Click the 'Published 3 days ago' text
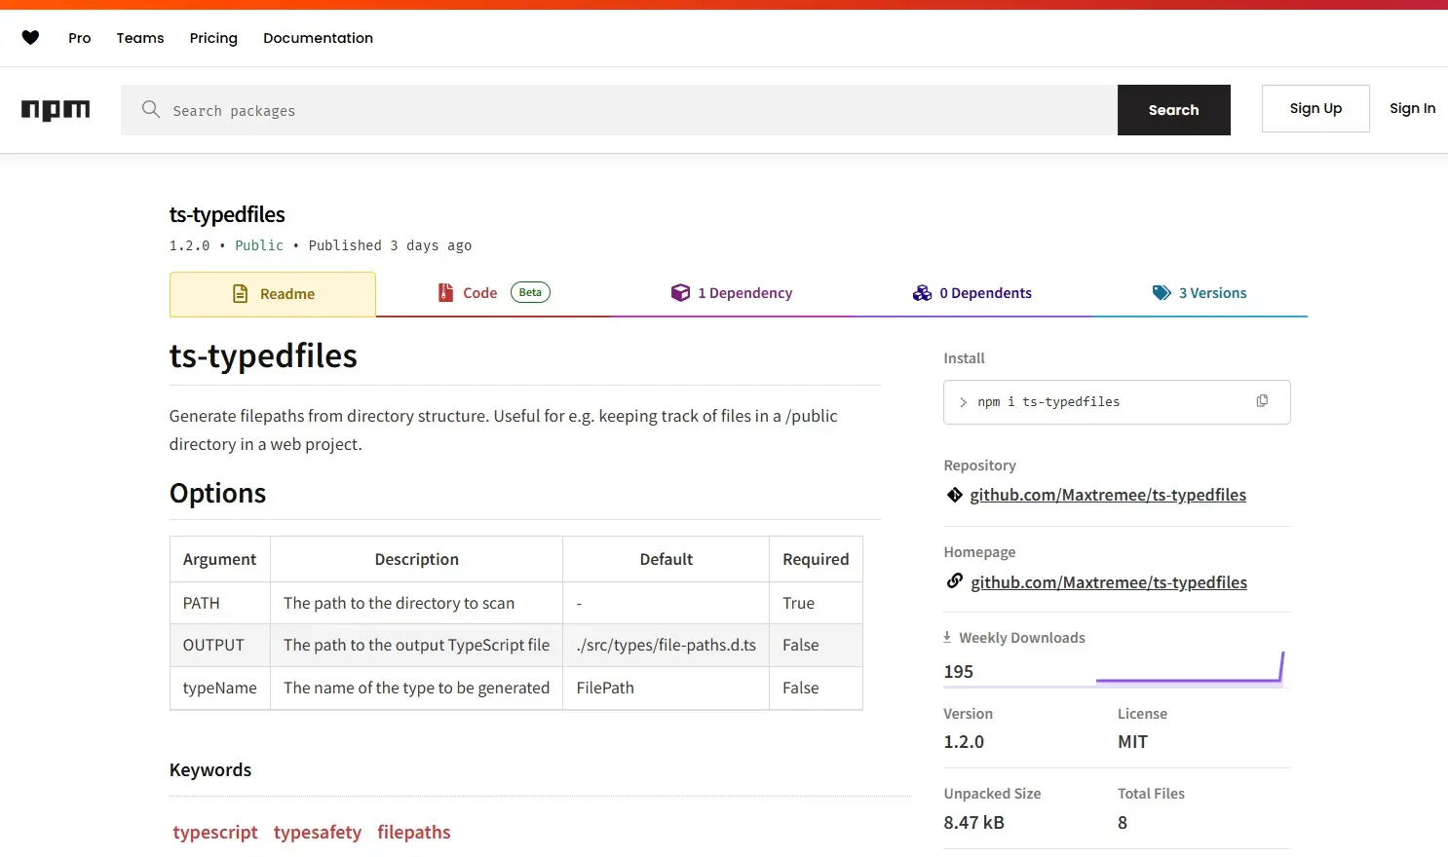 coord(390,245)
